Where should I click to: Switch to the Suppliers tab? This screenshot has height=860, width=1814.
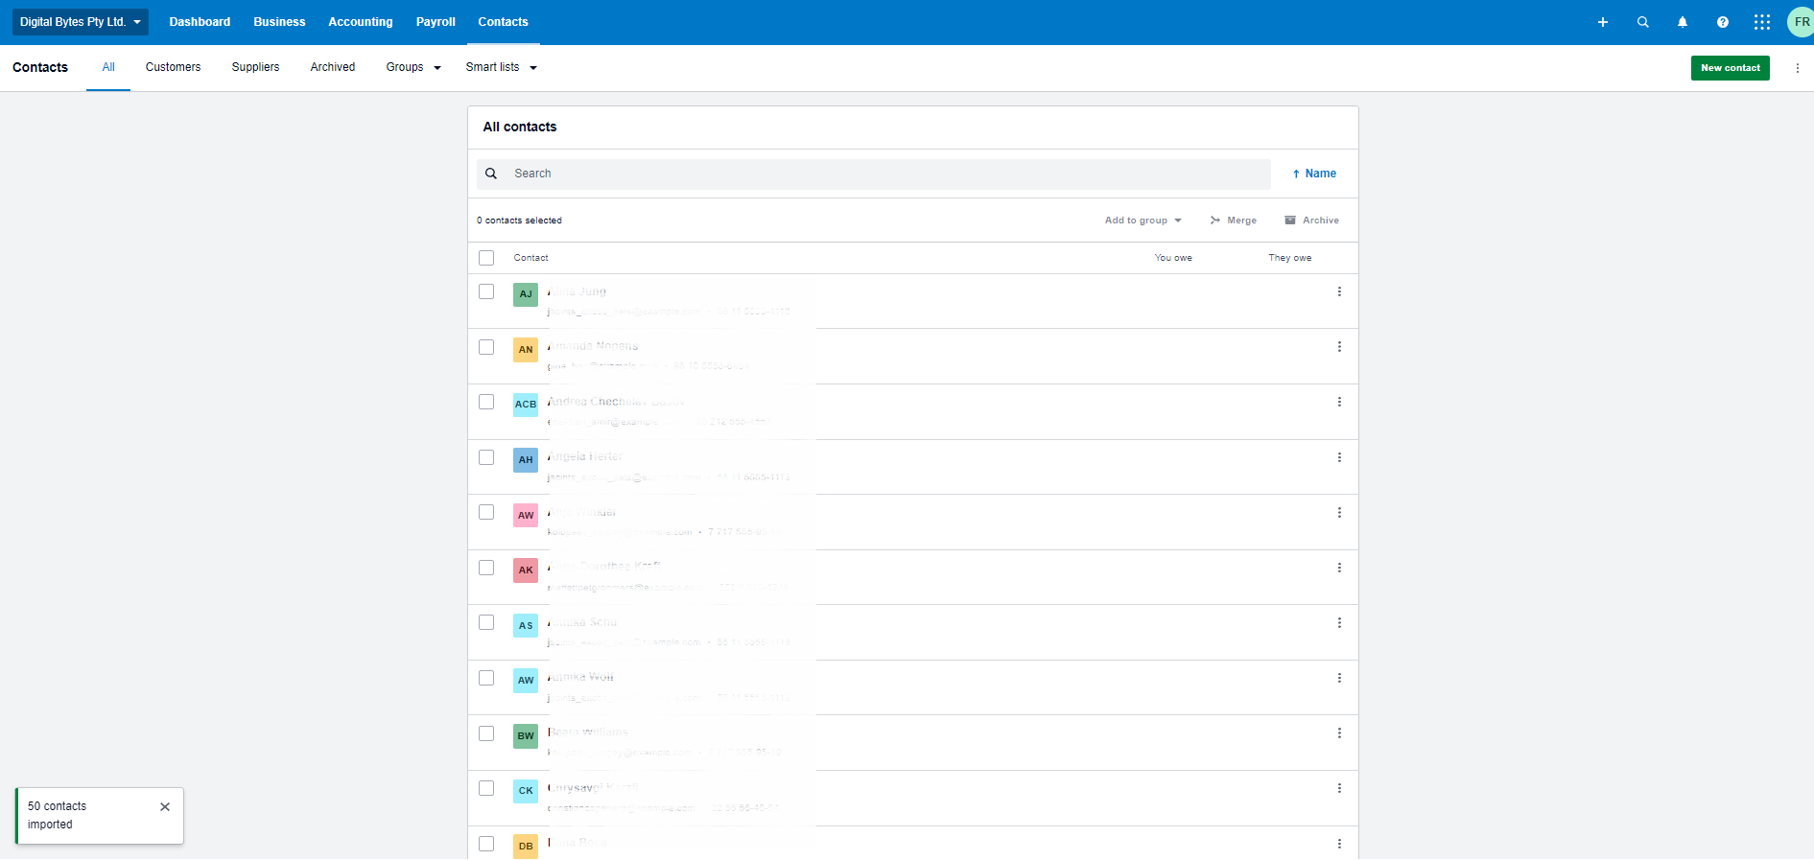pos(255,67)
